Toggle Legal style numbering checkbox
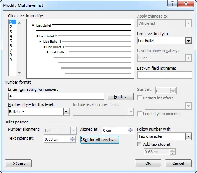The width and height of the screenshot is (197, 173). tap(139, 114)
